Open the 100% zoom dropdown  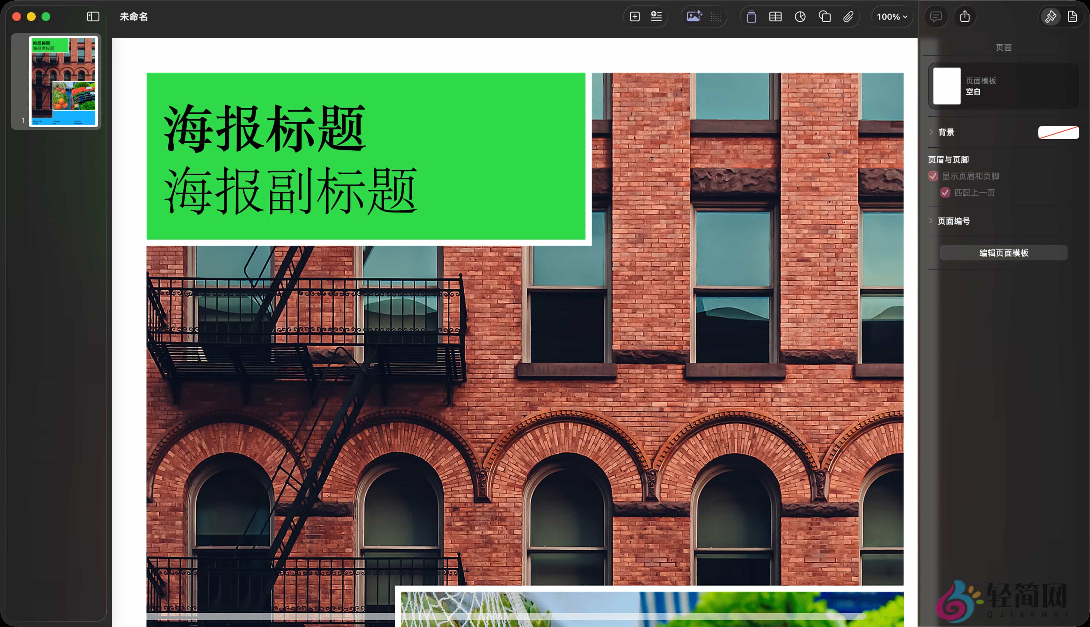click(892, 16)
